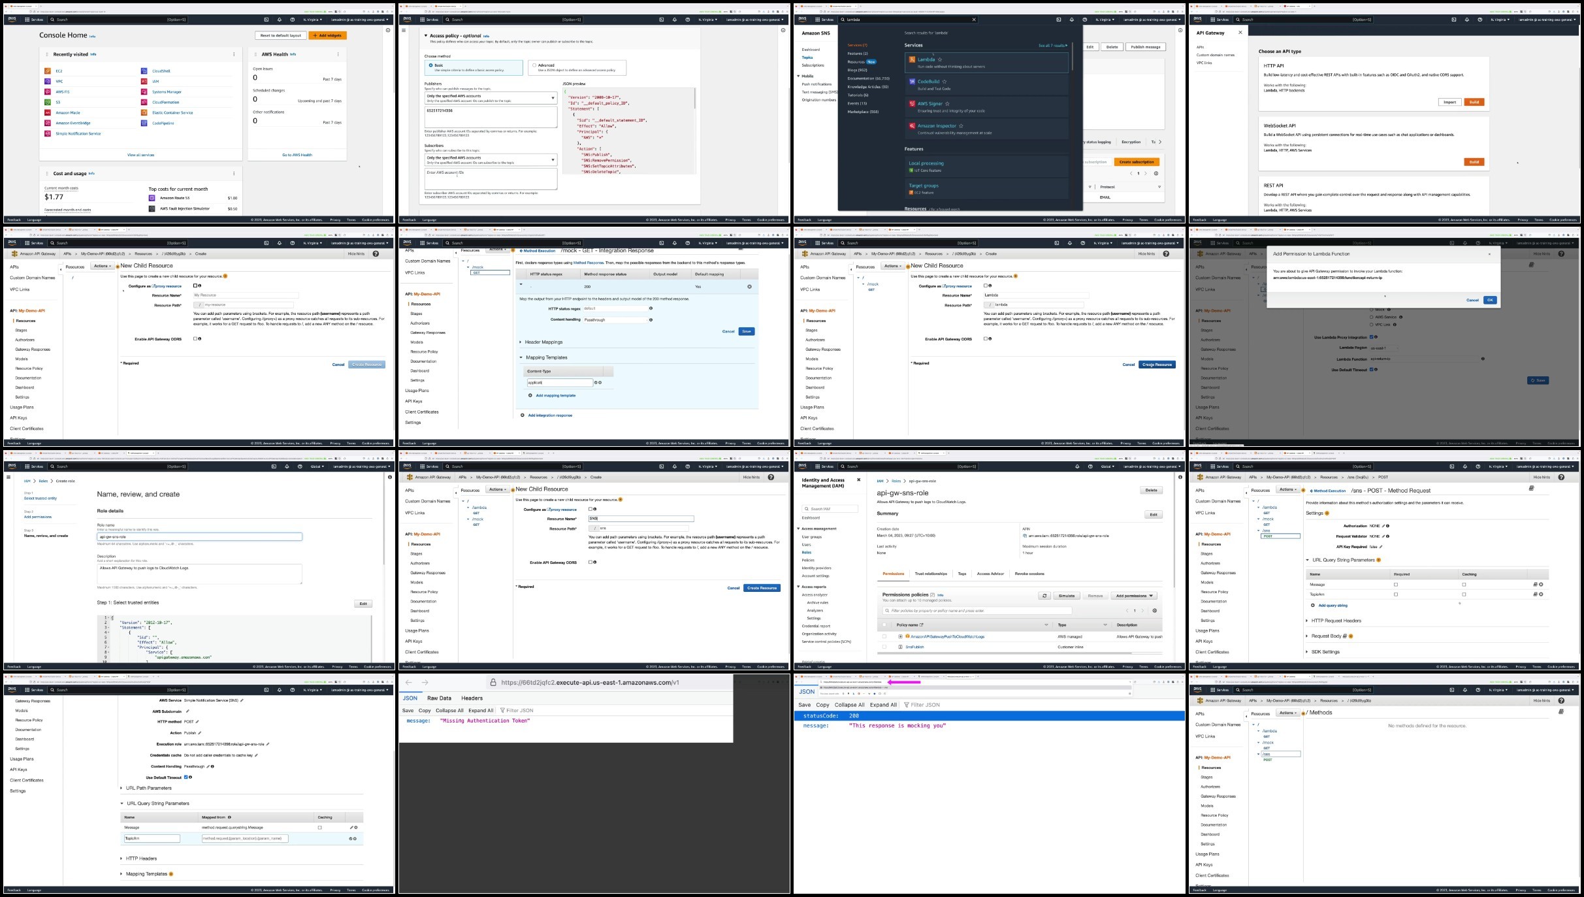The image size is (1584, 897).
Task: Favorite Lambda with its star icon
Action: tap(940, 59)
